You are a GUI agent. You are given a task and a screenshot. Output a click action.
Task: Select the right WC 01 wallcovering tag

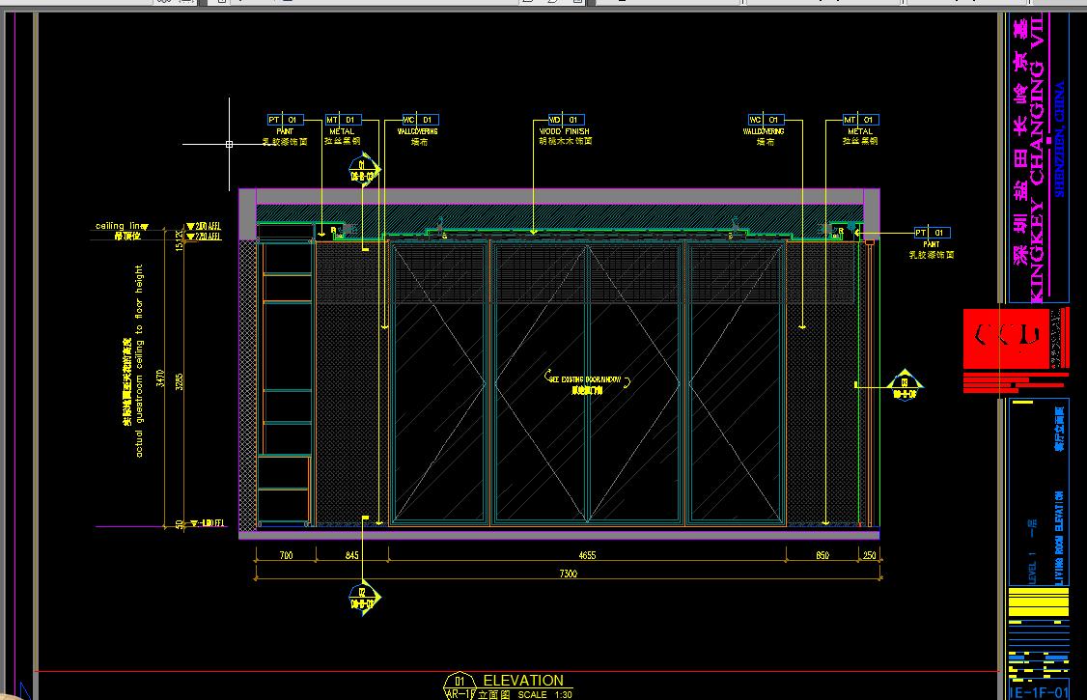[766, 120]
